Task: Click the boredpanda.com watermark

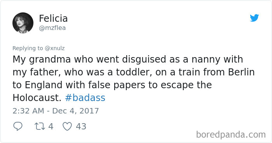Action: (231, 135)
